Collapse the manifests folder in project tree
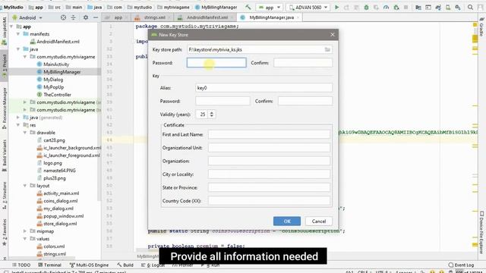 (x=18, y=34)
